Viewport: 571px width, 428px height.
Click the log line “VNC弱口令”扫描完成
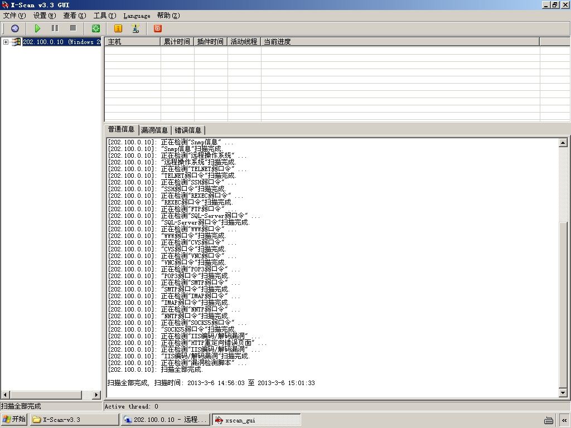click(167, 262)
